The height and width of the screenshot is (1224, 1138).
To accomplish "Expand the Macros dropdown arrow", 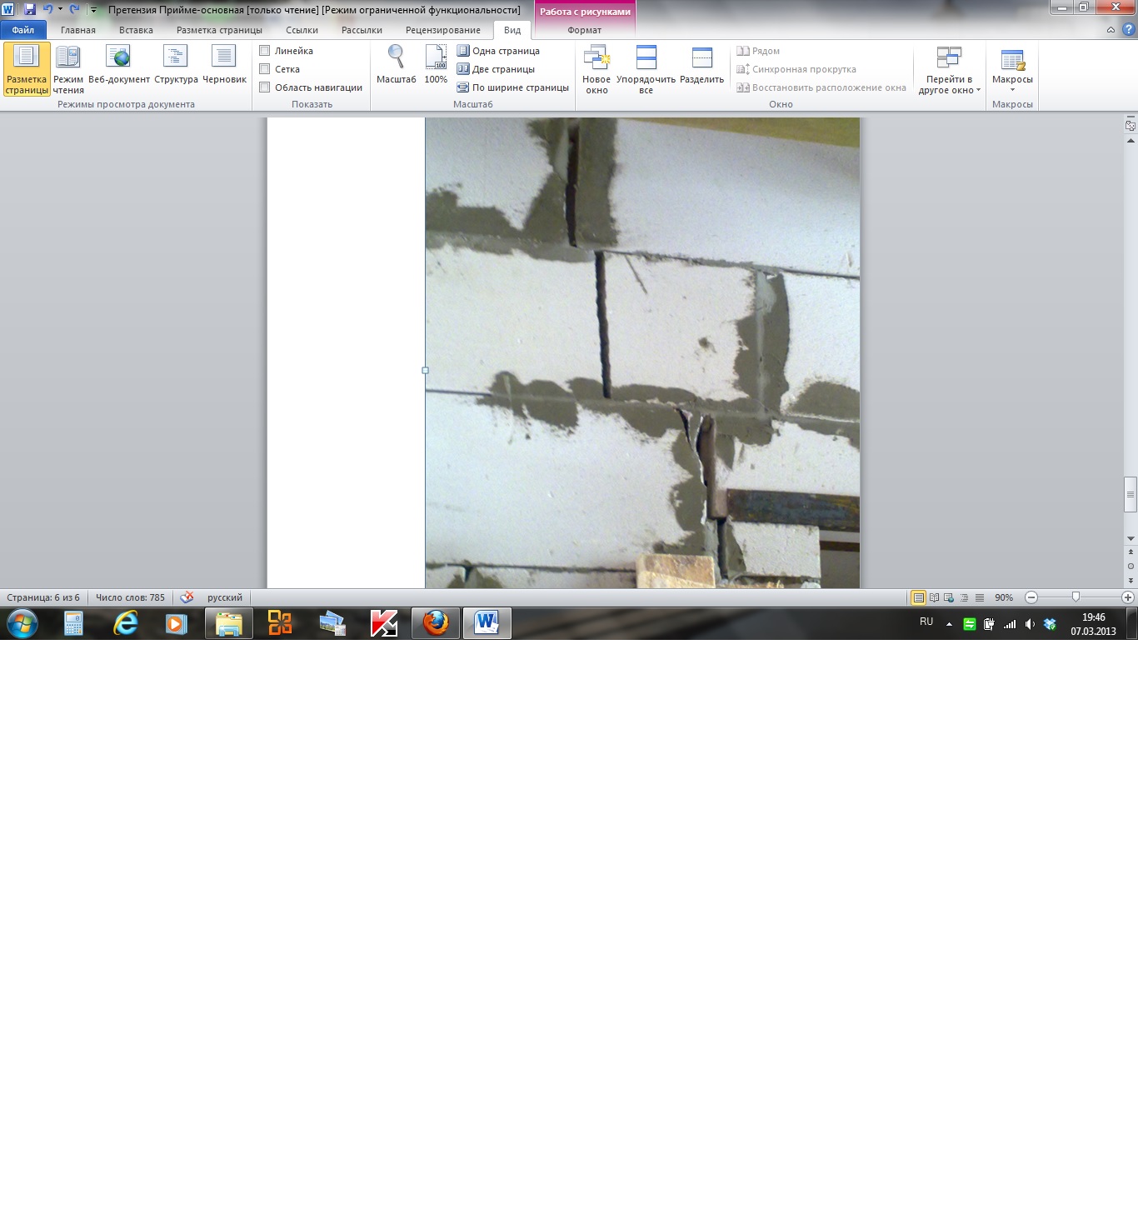I will pos(1012,90).
